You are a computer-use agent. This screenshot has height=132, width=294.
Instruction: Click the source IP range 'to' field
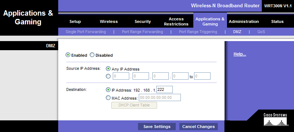[202, 76]
